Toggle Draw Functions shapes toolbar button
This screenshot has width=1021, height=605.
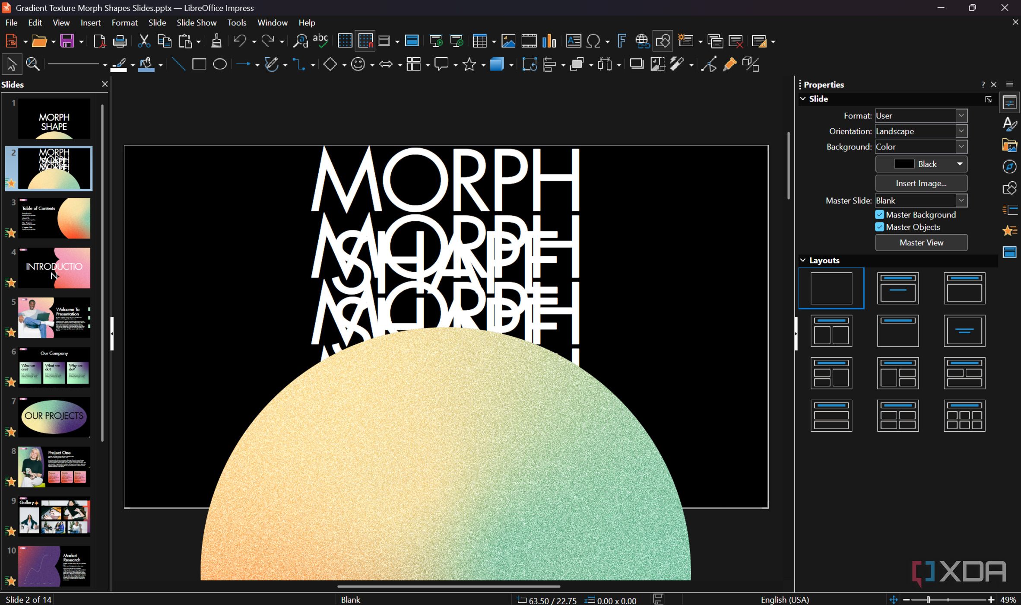point(663,41)
